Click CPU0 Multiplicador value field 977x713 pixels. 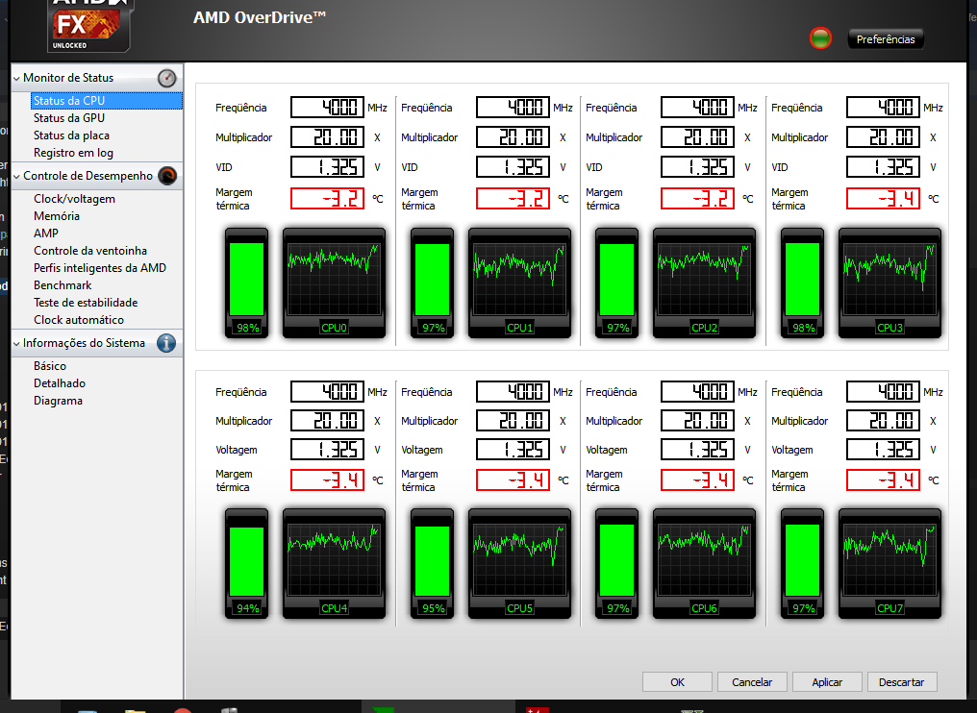click(327, 137)
